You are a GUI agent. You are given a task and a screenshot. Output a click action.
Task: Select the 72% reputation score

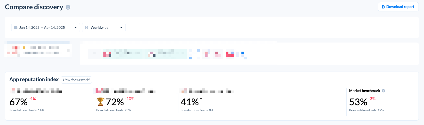[x=115, y=102]
